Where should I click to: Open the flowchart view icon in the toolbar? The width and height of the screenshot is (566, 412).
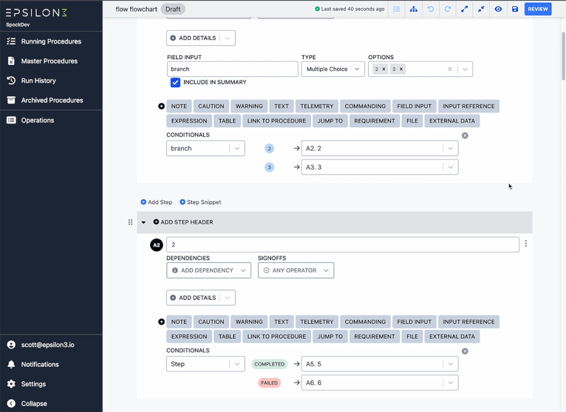click(x=413, y=8)
